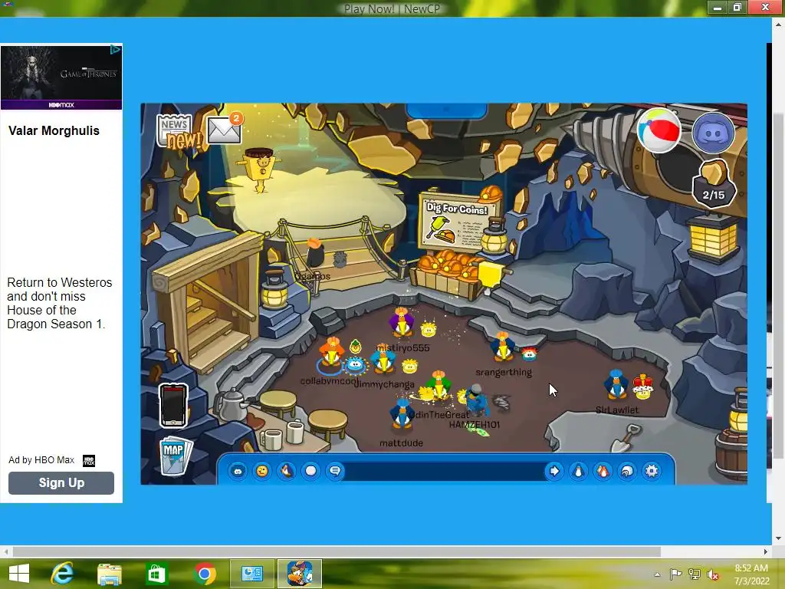
Task: Click the beach ball icon
Action: [x=659, y=130]
